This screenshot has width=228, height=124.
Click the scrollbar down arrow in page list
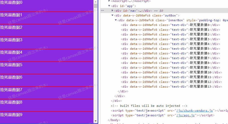click(95, 121)
